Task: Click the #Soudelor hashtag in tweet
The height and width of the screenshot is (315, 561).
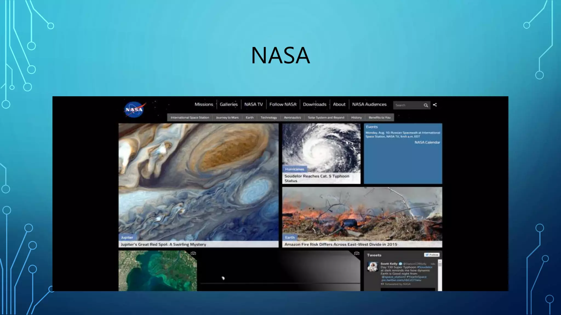Action: point(425,267)
